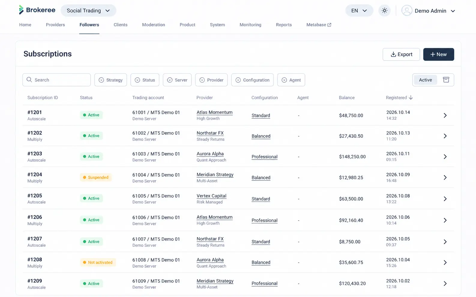Click balance value $148,250.00
The image size is (476, 297).
pyautogui.click(x=352, y=157)
